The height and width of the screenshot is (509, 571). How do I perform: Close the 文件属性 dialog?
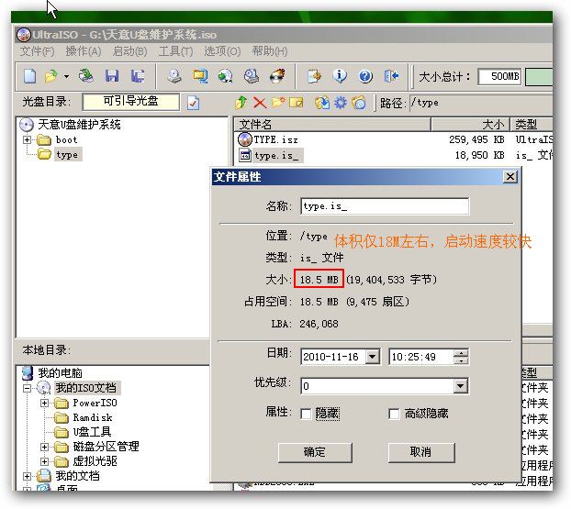click(x=510, y=177)
